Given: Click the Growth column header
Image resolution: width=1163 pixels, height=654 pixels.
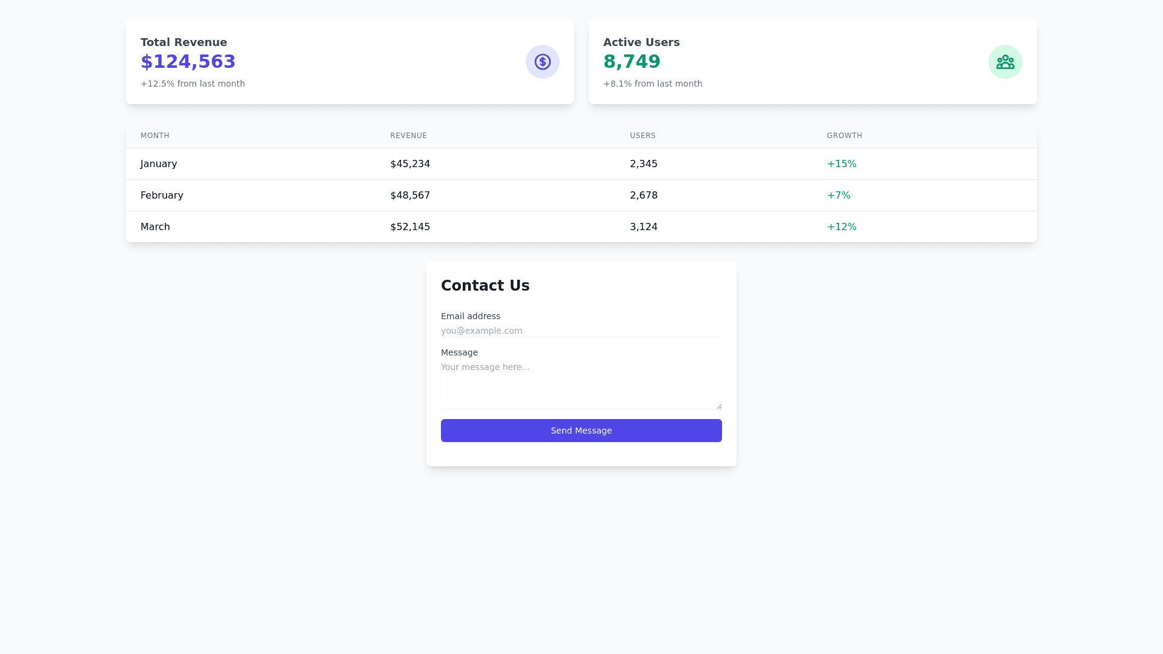Looking at the screenshot, I should coord(844,136).
